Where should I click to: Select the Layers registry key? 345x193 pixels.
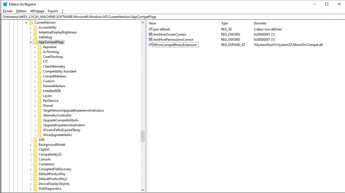pos(47,96)
